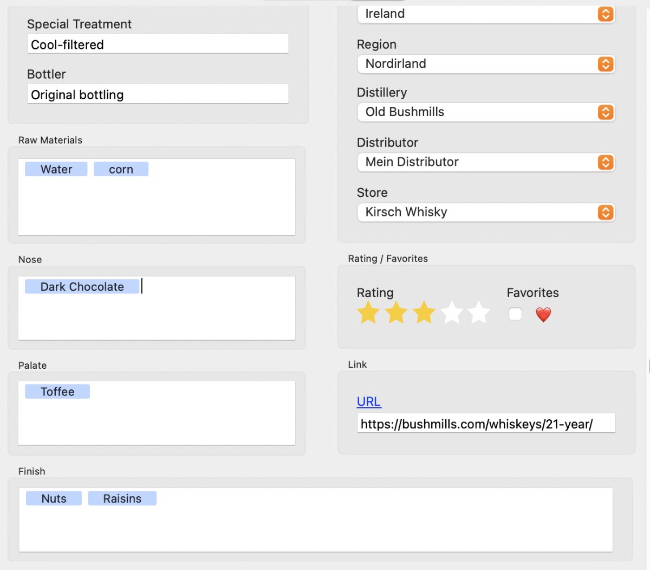Image resolution: width=650 pixels, height=570 pixels.
Task: Click the Original bottling Bottler field
Action: (158, 95)
